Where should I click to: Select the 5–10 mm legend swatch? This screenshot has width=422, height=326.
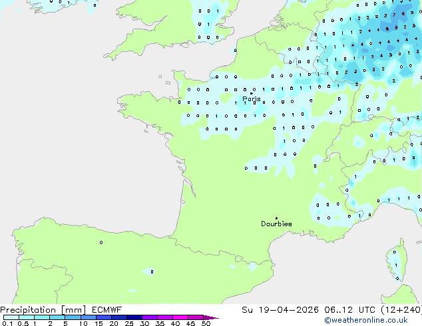click(73, 317)
